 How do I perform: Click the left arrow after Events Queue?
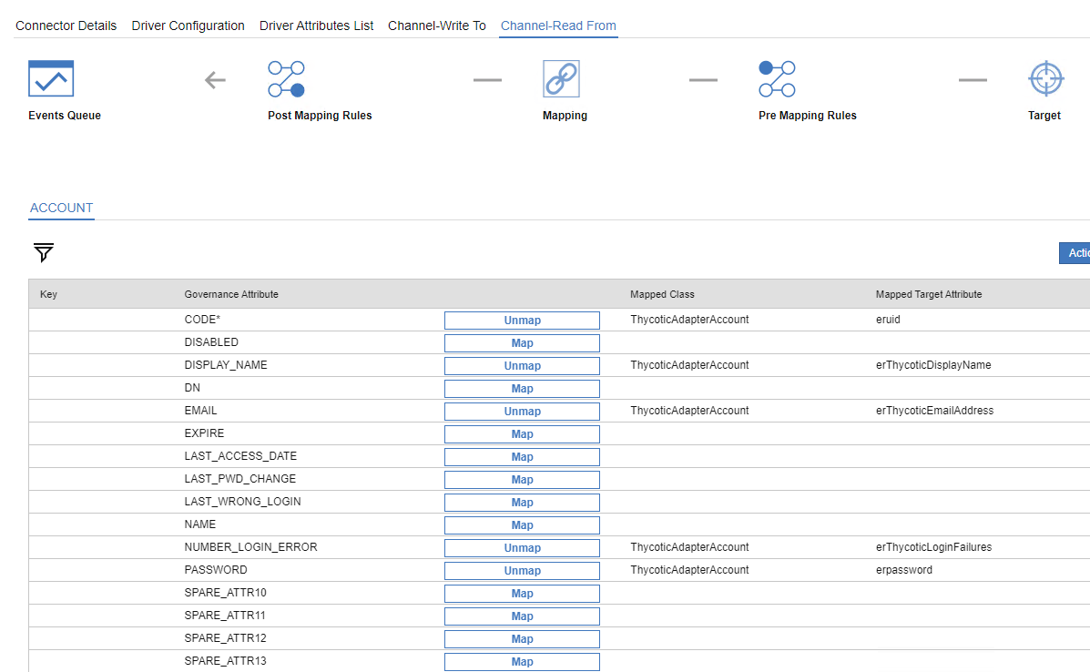coord(215,80)
